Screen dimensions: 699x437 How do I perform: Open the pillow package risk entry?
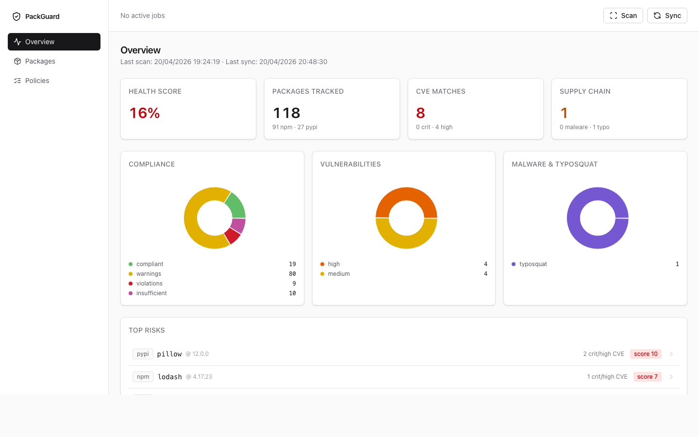pyautogui.click(x=169, y=354)
